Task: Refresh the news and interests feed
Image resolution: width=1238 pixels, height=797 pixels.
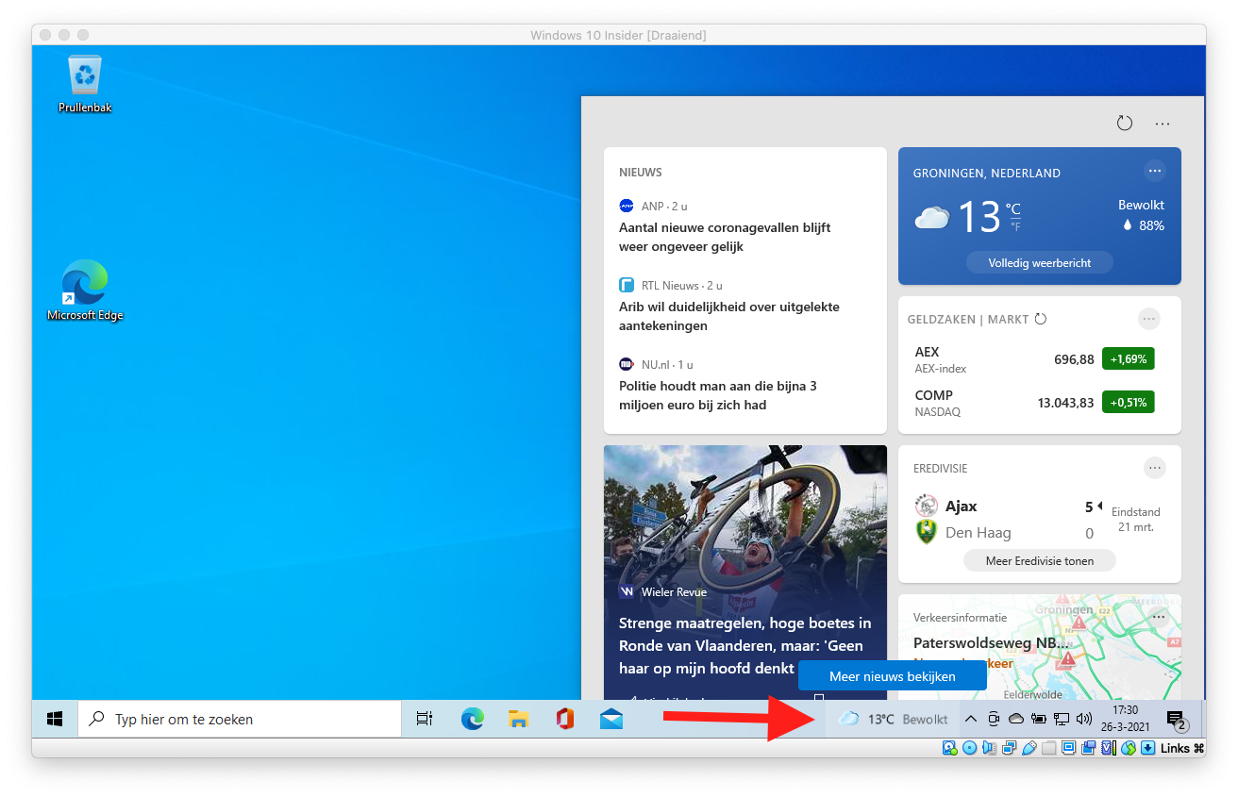Action: pyautogui.click(x=1124, y=124)
